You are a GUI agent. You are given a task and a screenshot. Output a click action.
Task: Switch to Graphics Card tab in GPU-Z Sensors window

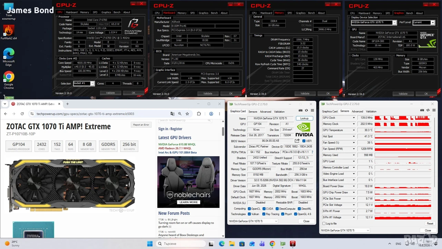point(330,111)
